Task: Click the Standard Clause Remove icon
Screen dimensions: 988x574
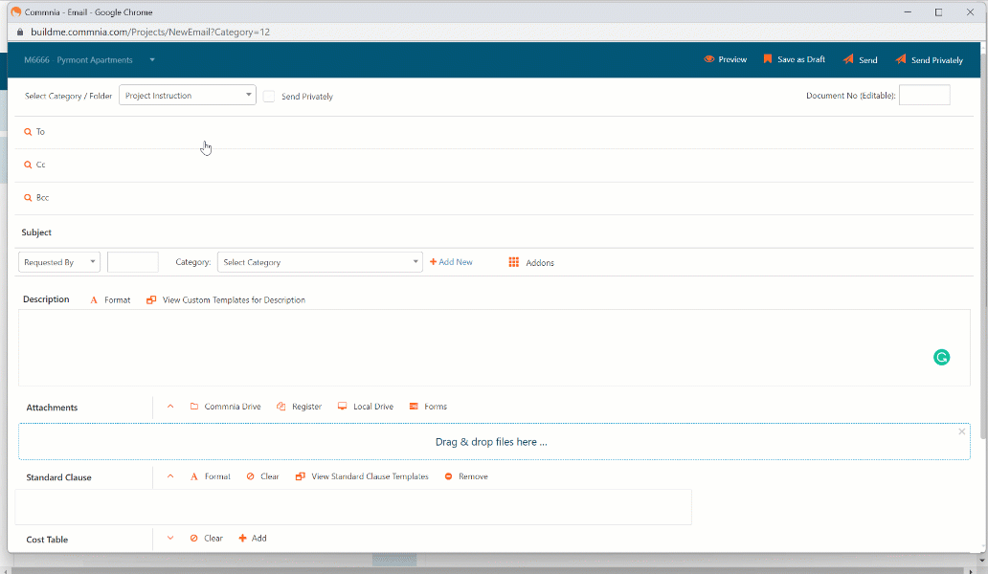Action: point(449,476)
